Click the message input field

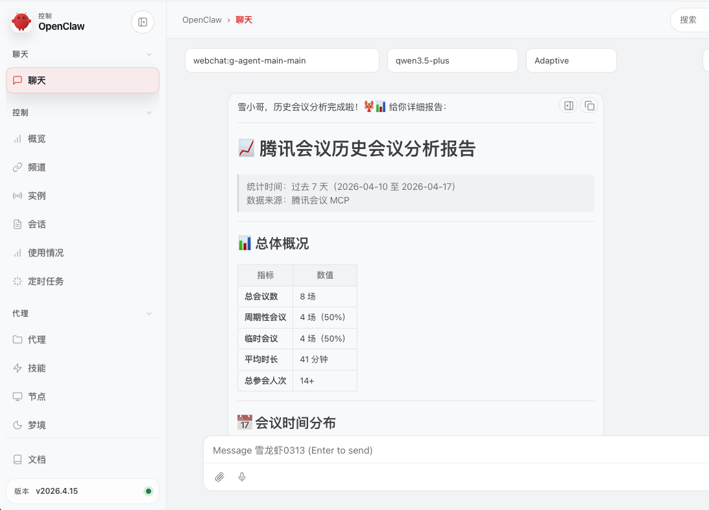(x=454, y=450)
